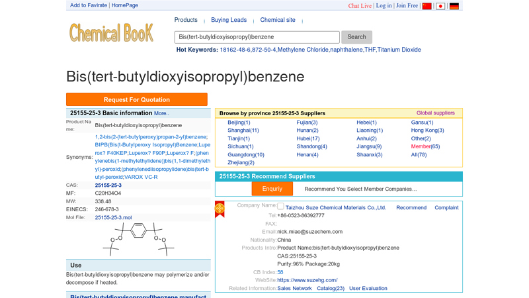Open Catalog(23) link

[x=331, y=289]
